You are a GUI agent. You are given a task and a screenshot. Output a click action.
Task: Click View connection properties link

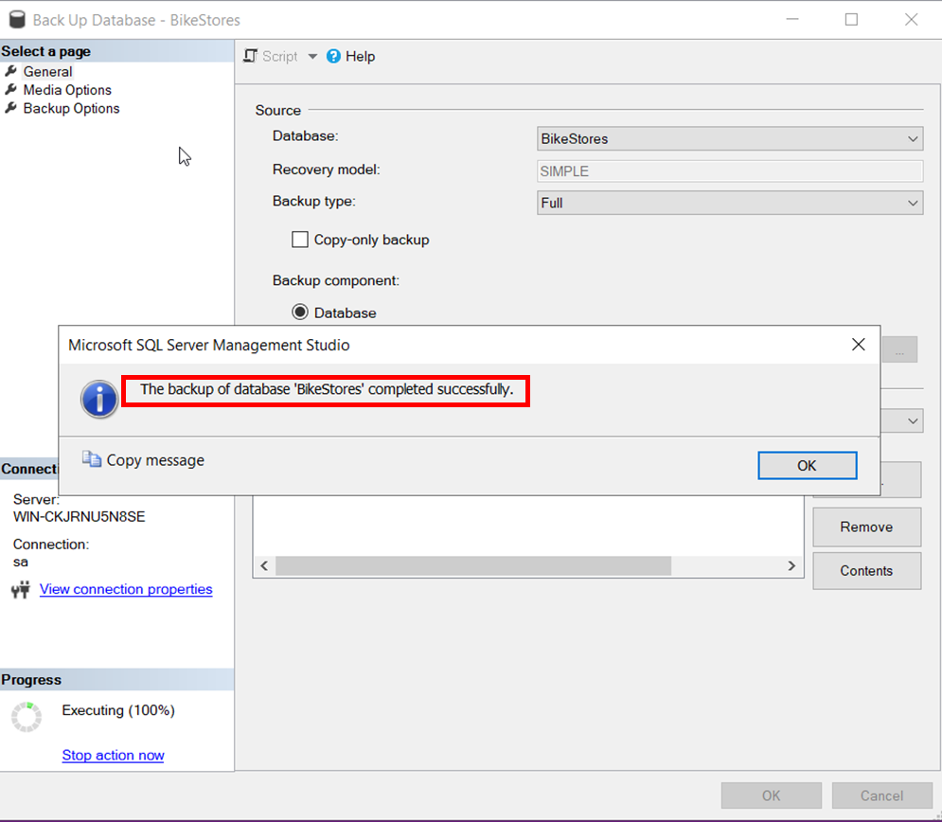pos(126,589)
